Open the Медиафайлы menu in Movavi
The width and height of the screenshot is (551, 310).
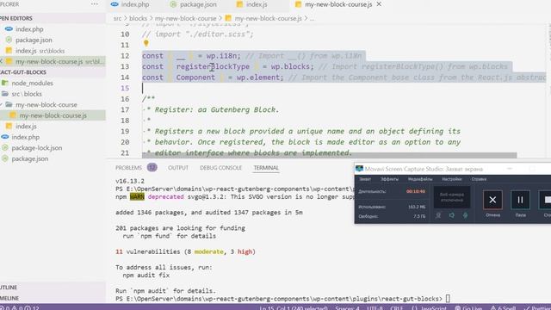click(420, 179)
